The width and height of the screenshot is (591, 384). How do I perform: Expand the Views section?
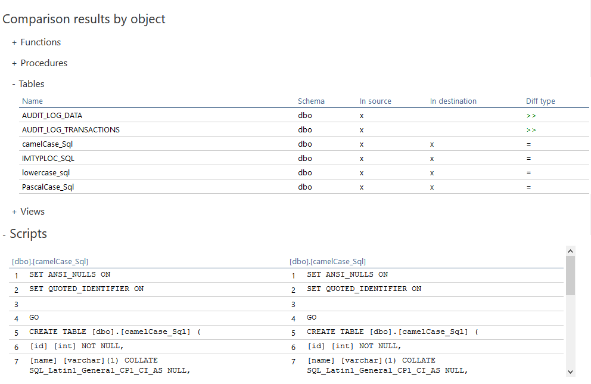14,212
